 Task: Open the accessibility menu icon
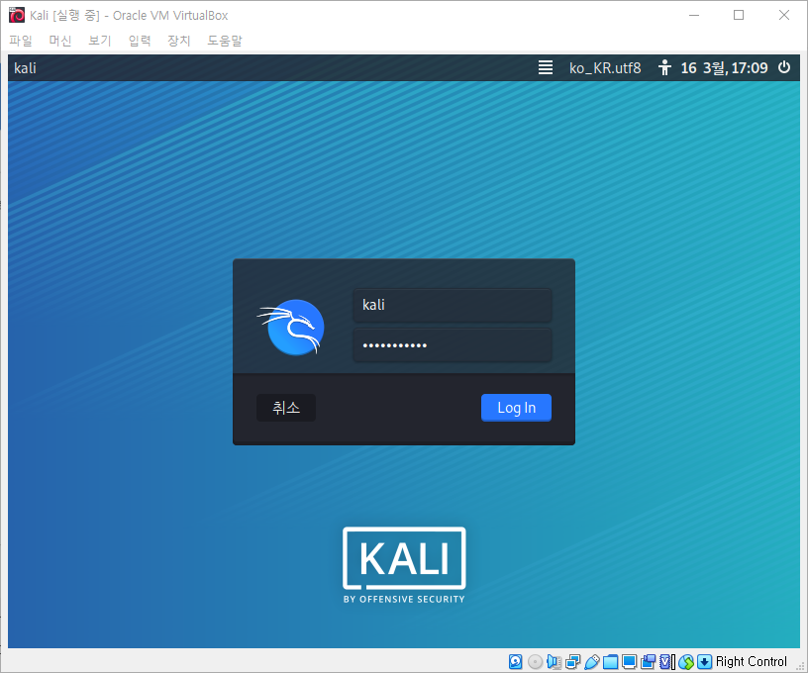tap(664, 67)
